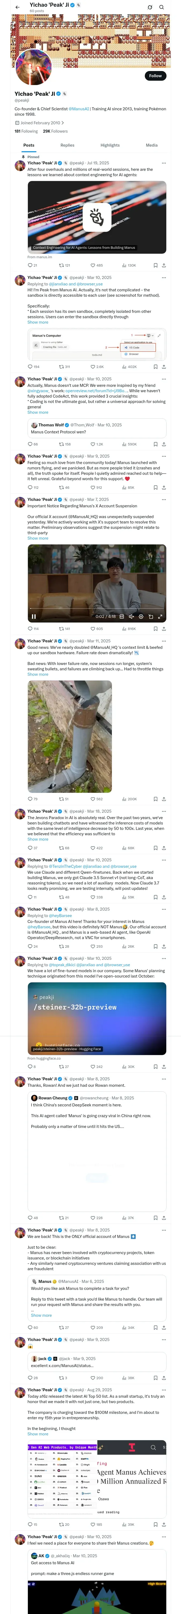The image size is (181, 1614).
Task: Open the Media tab
Action: pos(152,145)
